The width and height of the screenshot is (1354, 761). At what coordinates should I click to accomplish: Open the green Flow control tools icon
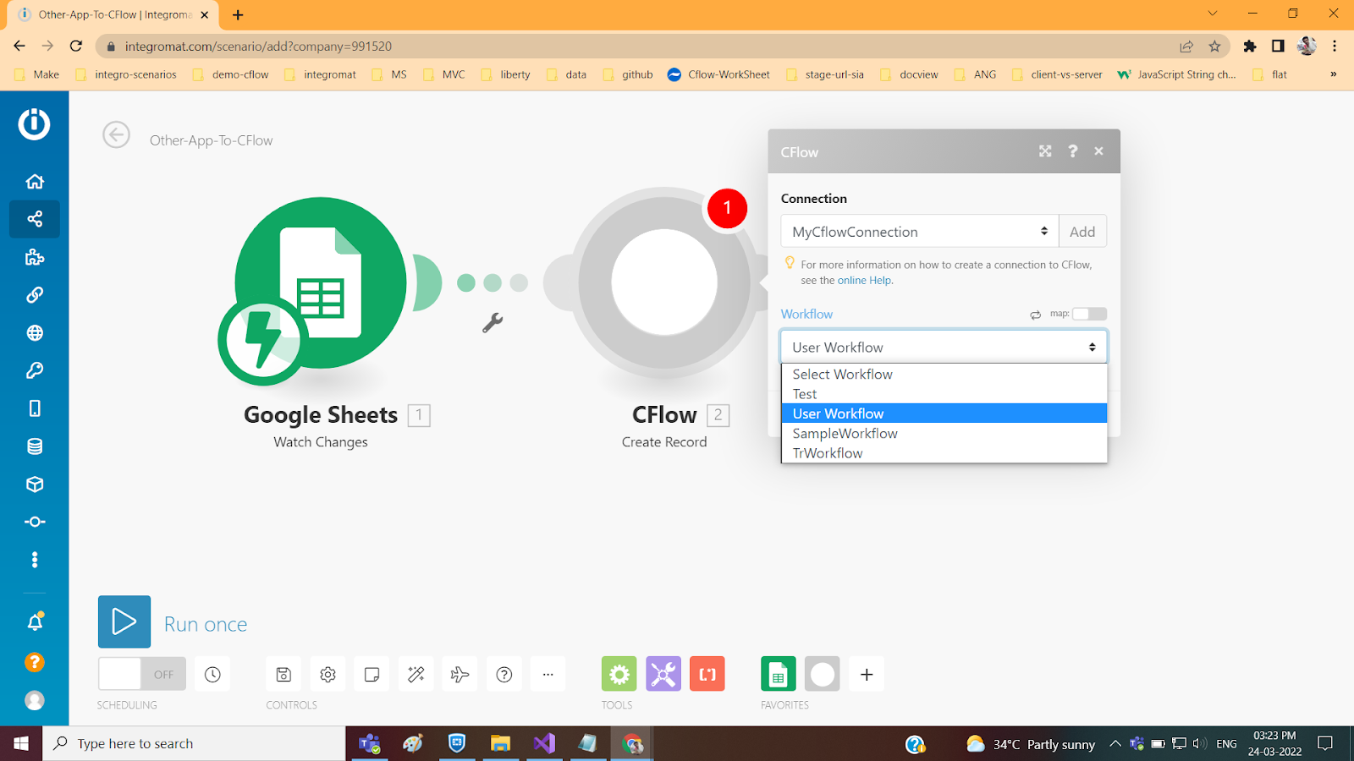click(619, 674)
